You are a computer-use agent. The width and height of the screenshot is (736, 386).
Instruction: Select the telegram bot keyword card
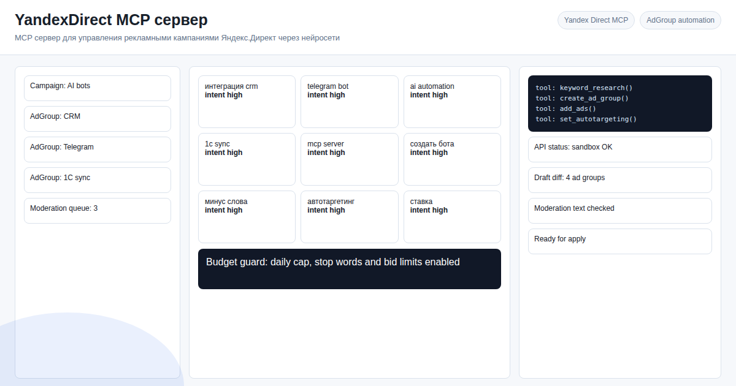coord(350,102)
